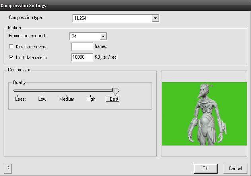
Task: Set quality to Medium on slider
Action: [x=66, y=91]
